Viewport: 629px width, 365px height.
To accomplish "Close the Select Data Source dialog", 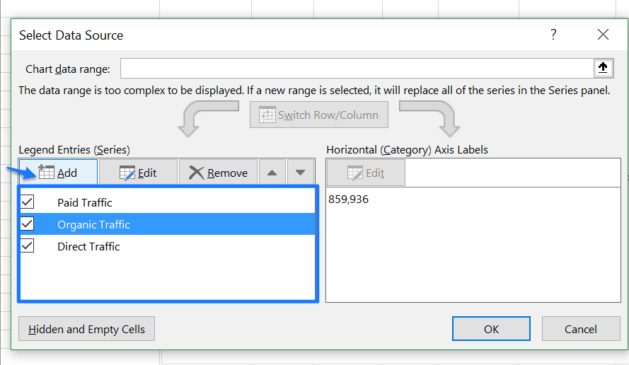I will click(x=603, y=35).
